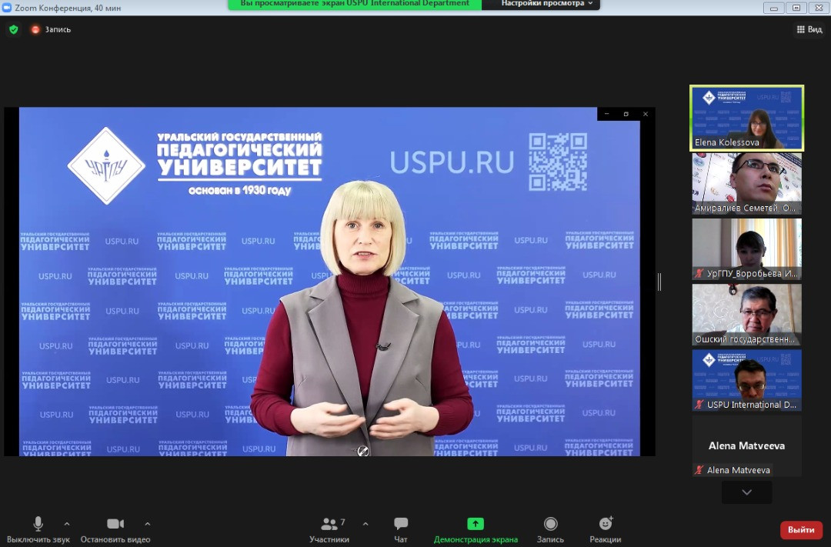The width and height of the screenshot is (831, 547).
Task: Open the Вид view menu
Action: (x=809, y=29)
